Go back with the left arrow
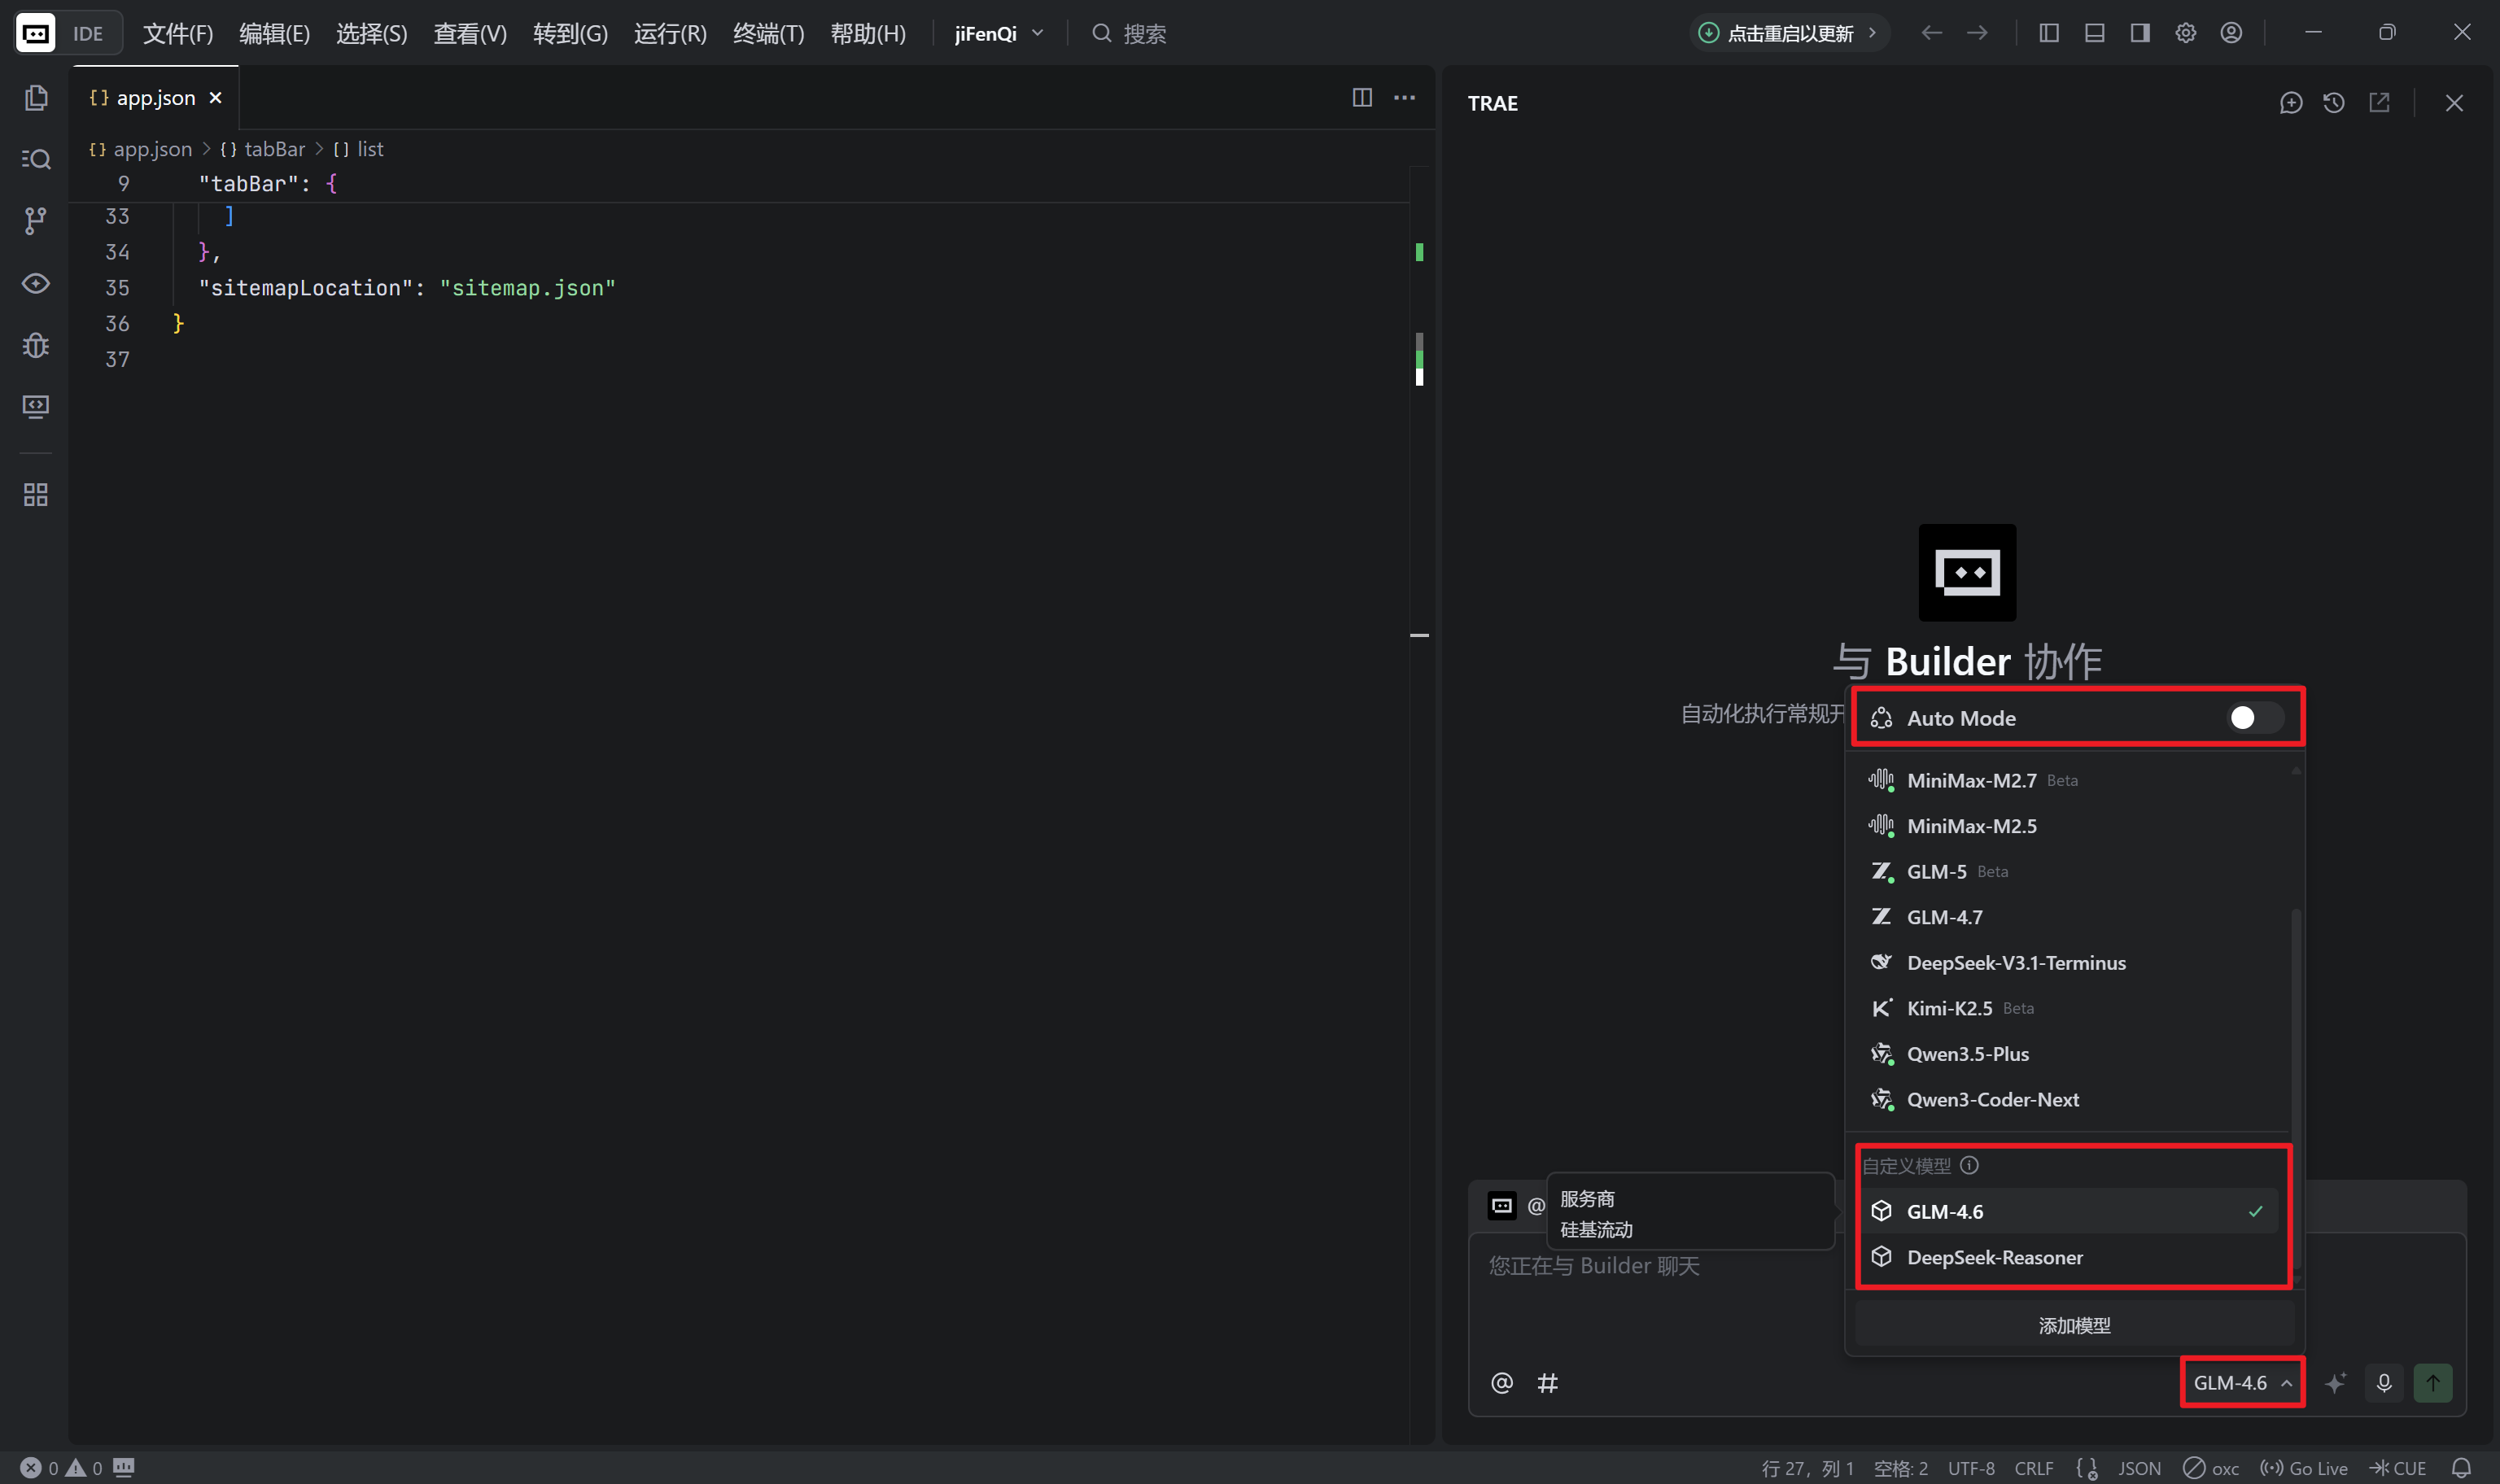The height and width of the screenshot is (1484, 2500). point(1932,33)
